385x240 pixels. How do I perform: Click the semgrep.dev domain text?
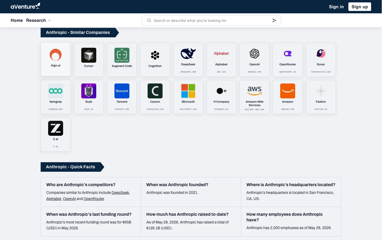point(56,109)
